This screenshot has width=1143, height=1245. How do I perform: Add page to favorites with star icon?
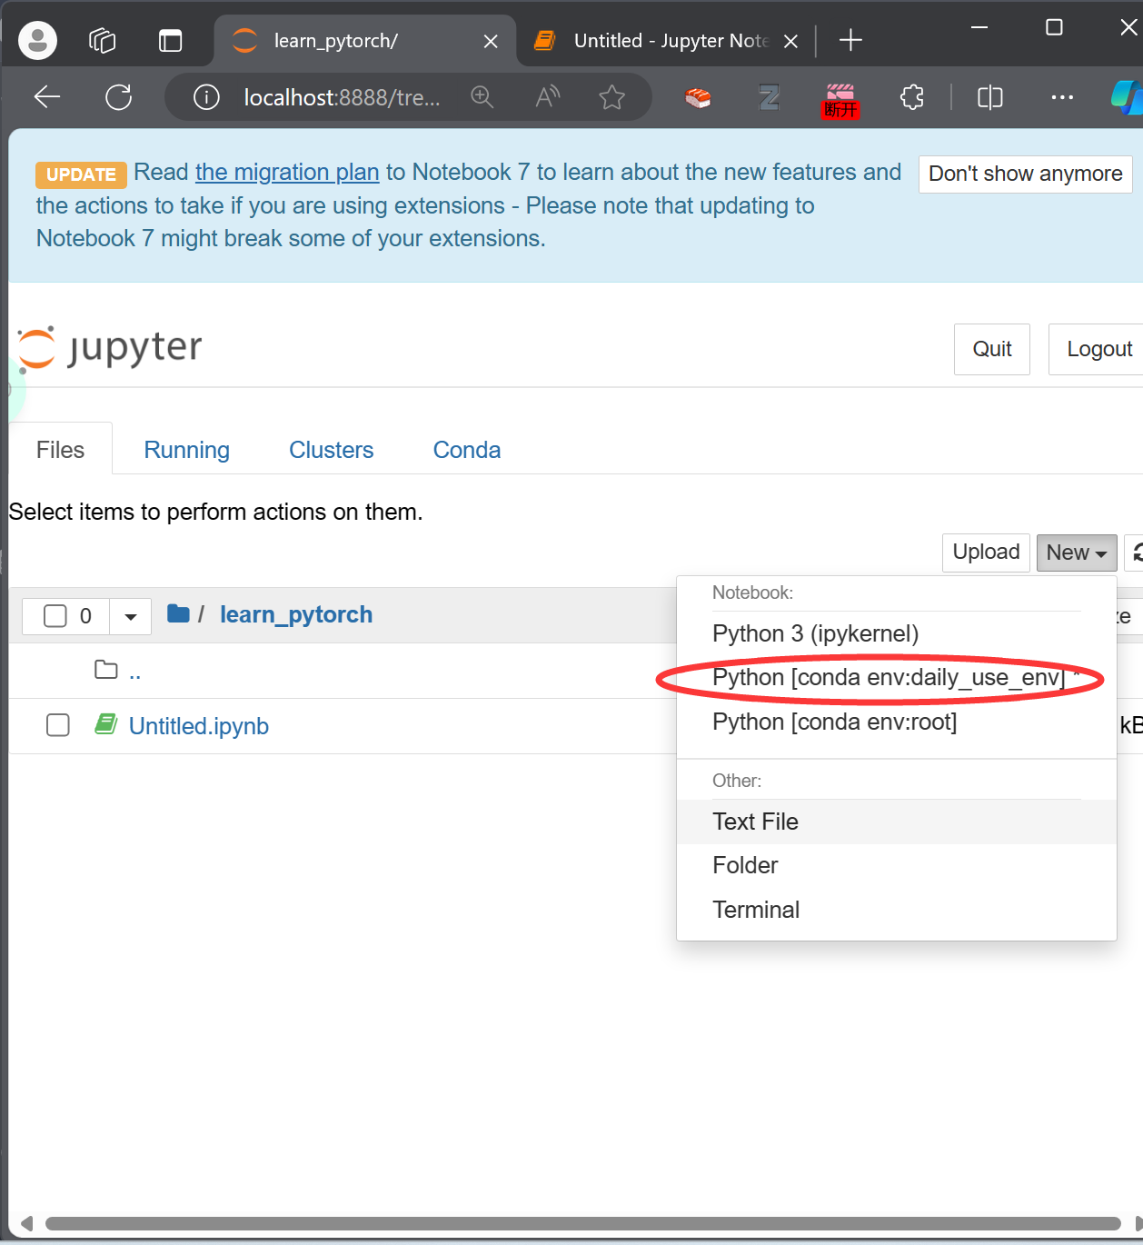(x=612, y=97)
